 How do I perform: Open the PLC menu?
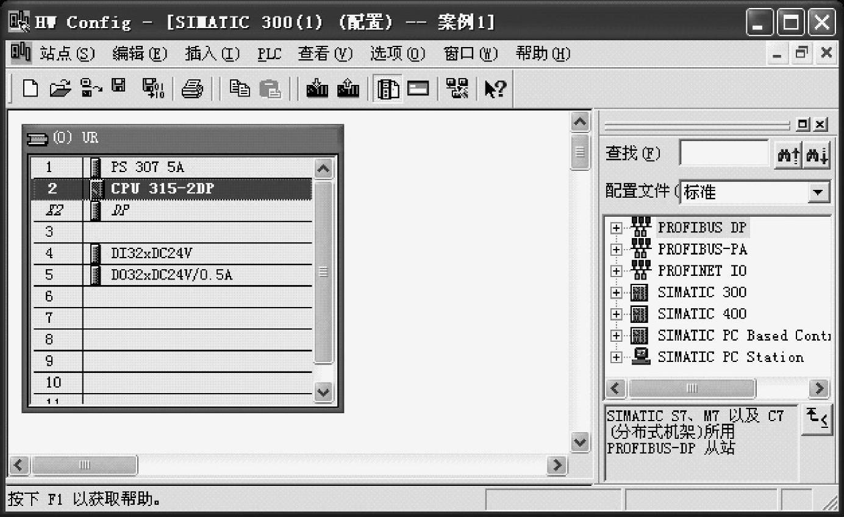269,54
